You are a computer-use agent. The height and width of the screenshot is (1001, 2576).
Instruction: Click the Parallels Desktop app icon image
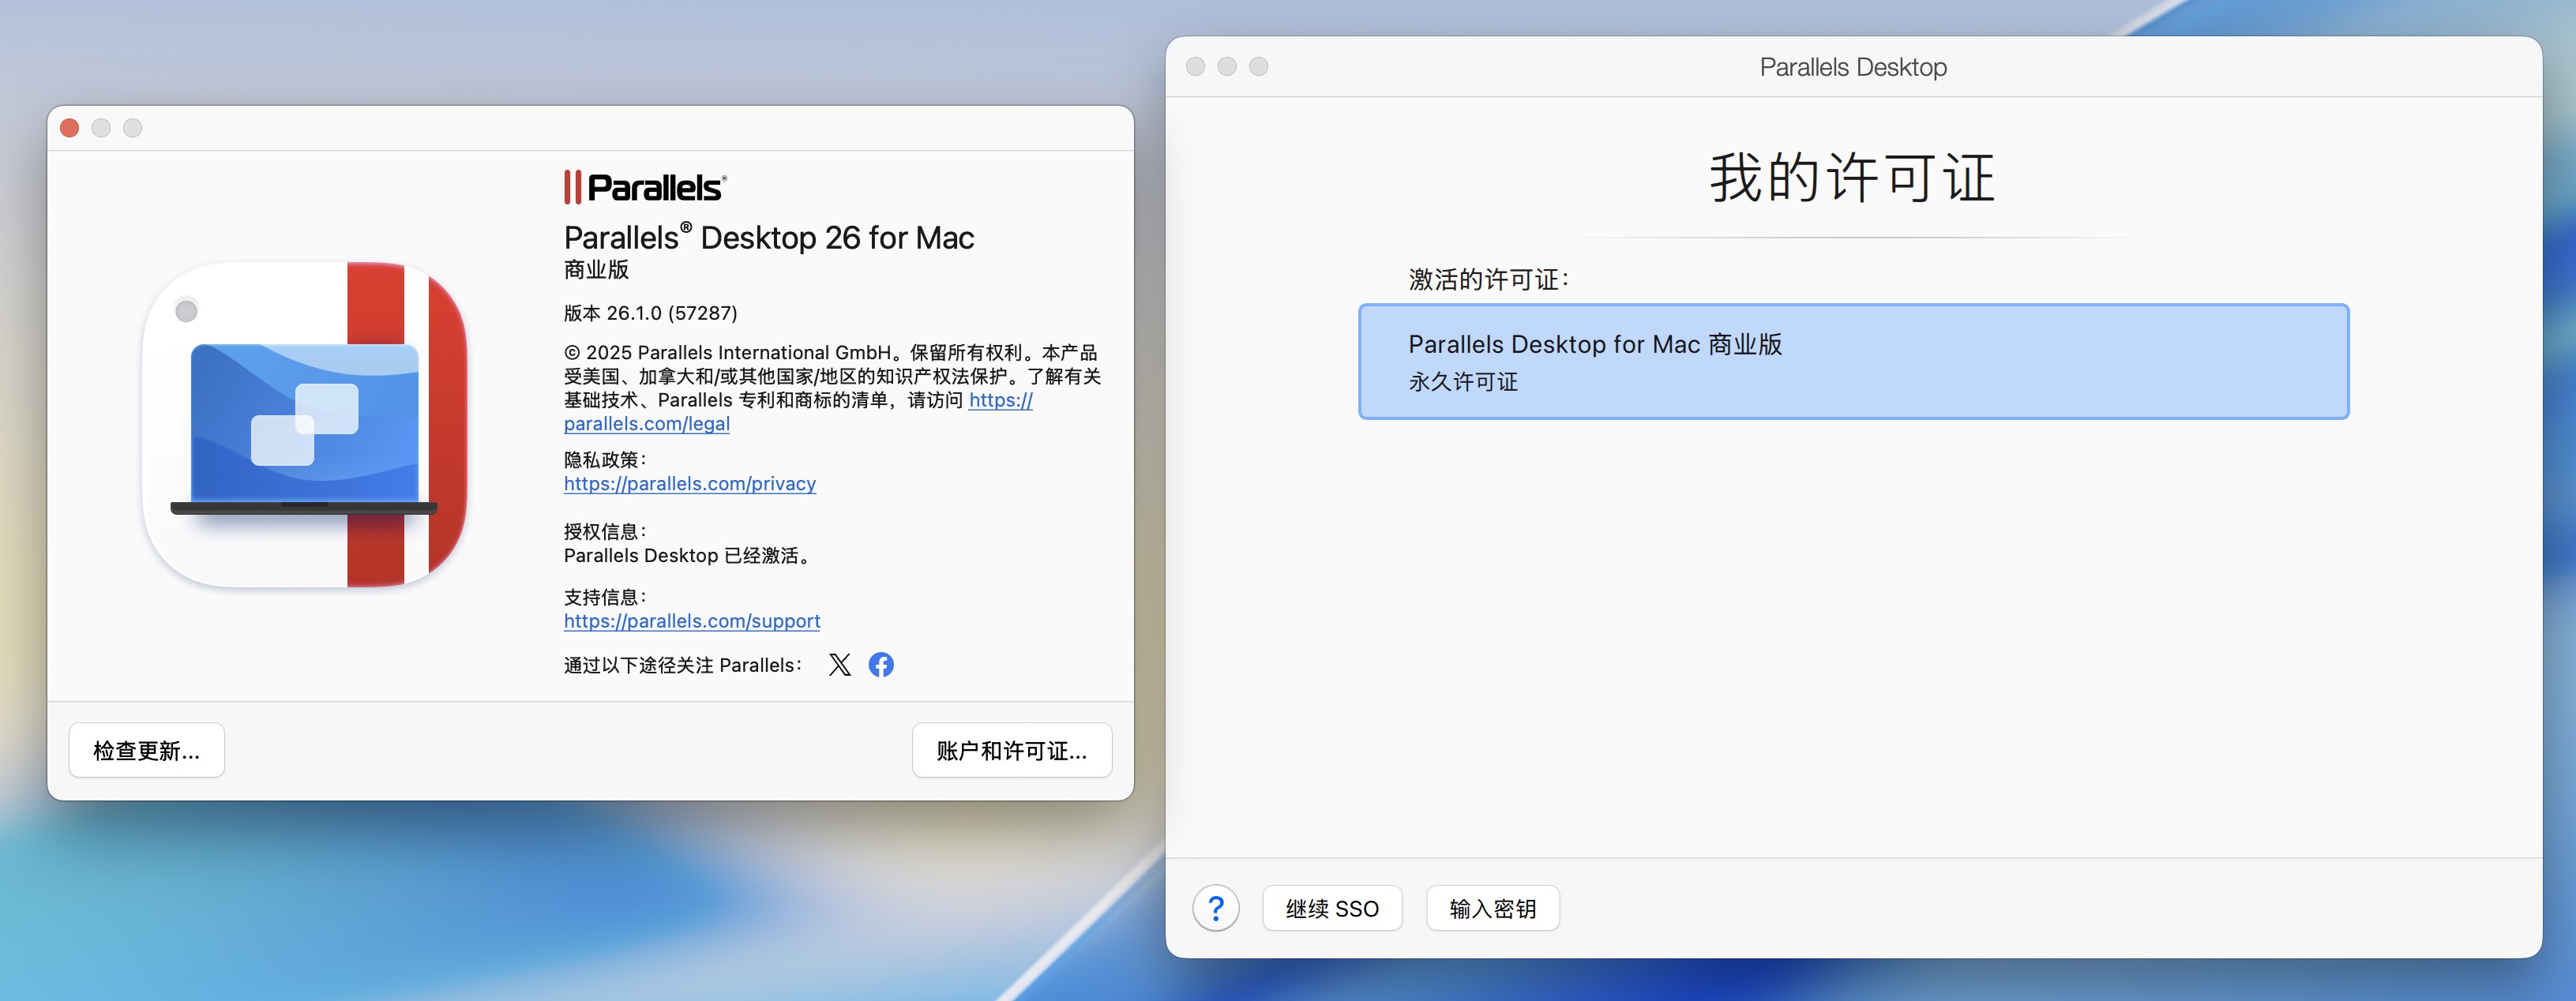pyautogui.click(x=305, y=425)
